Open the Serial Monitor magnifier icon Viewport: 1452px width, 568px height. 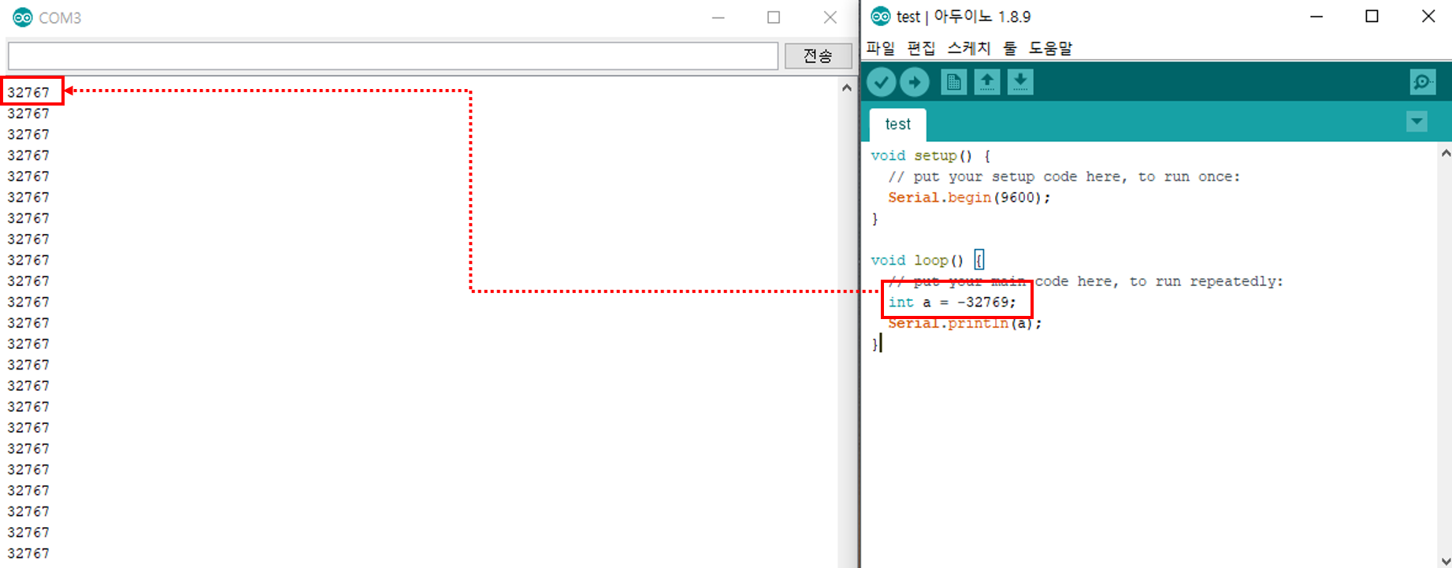(x=1423, y=82)
